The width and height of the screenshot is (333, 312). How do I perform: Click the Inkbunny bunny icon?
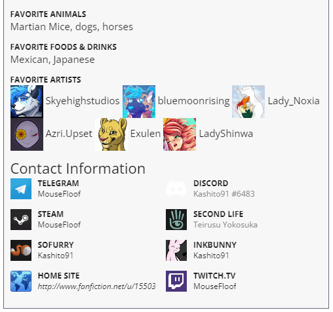tap(176, 250)
